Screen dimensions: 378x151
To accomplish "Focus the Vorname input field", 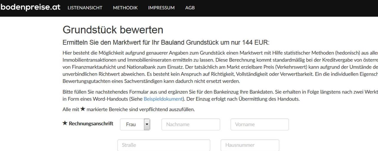I will tap(260, 124).
